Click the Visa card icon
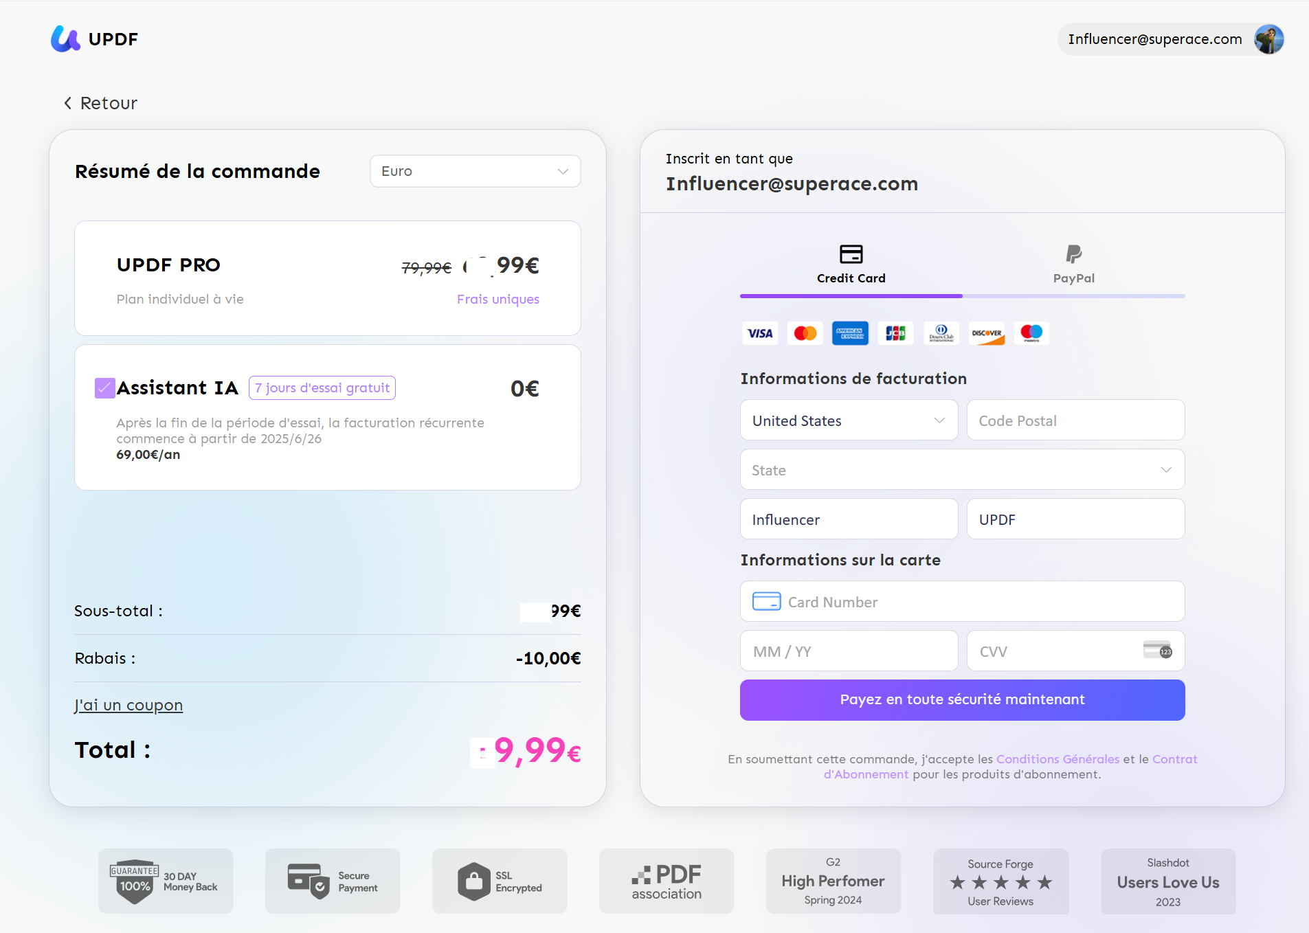 coord(760,333)
